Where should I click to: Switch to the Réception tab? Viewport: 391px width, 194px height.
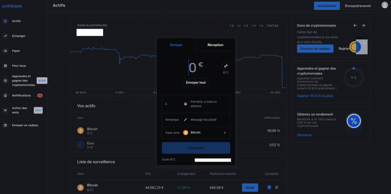pyautogui.click(x=215, y=45)
